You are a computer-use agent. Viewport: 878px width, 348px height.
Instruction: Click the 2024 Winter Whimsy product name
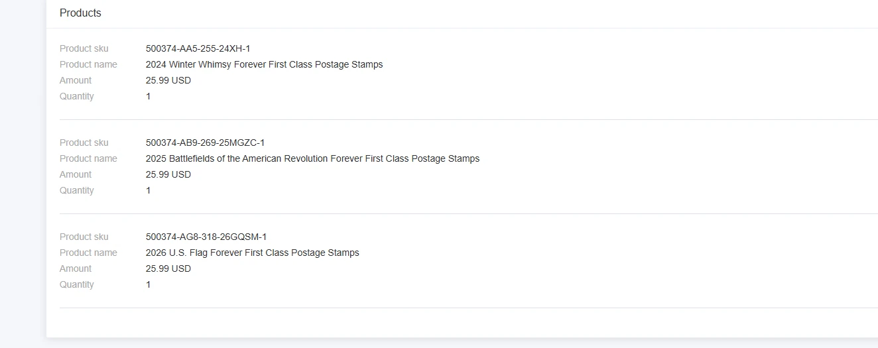tap(264, 64)
